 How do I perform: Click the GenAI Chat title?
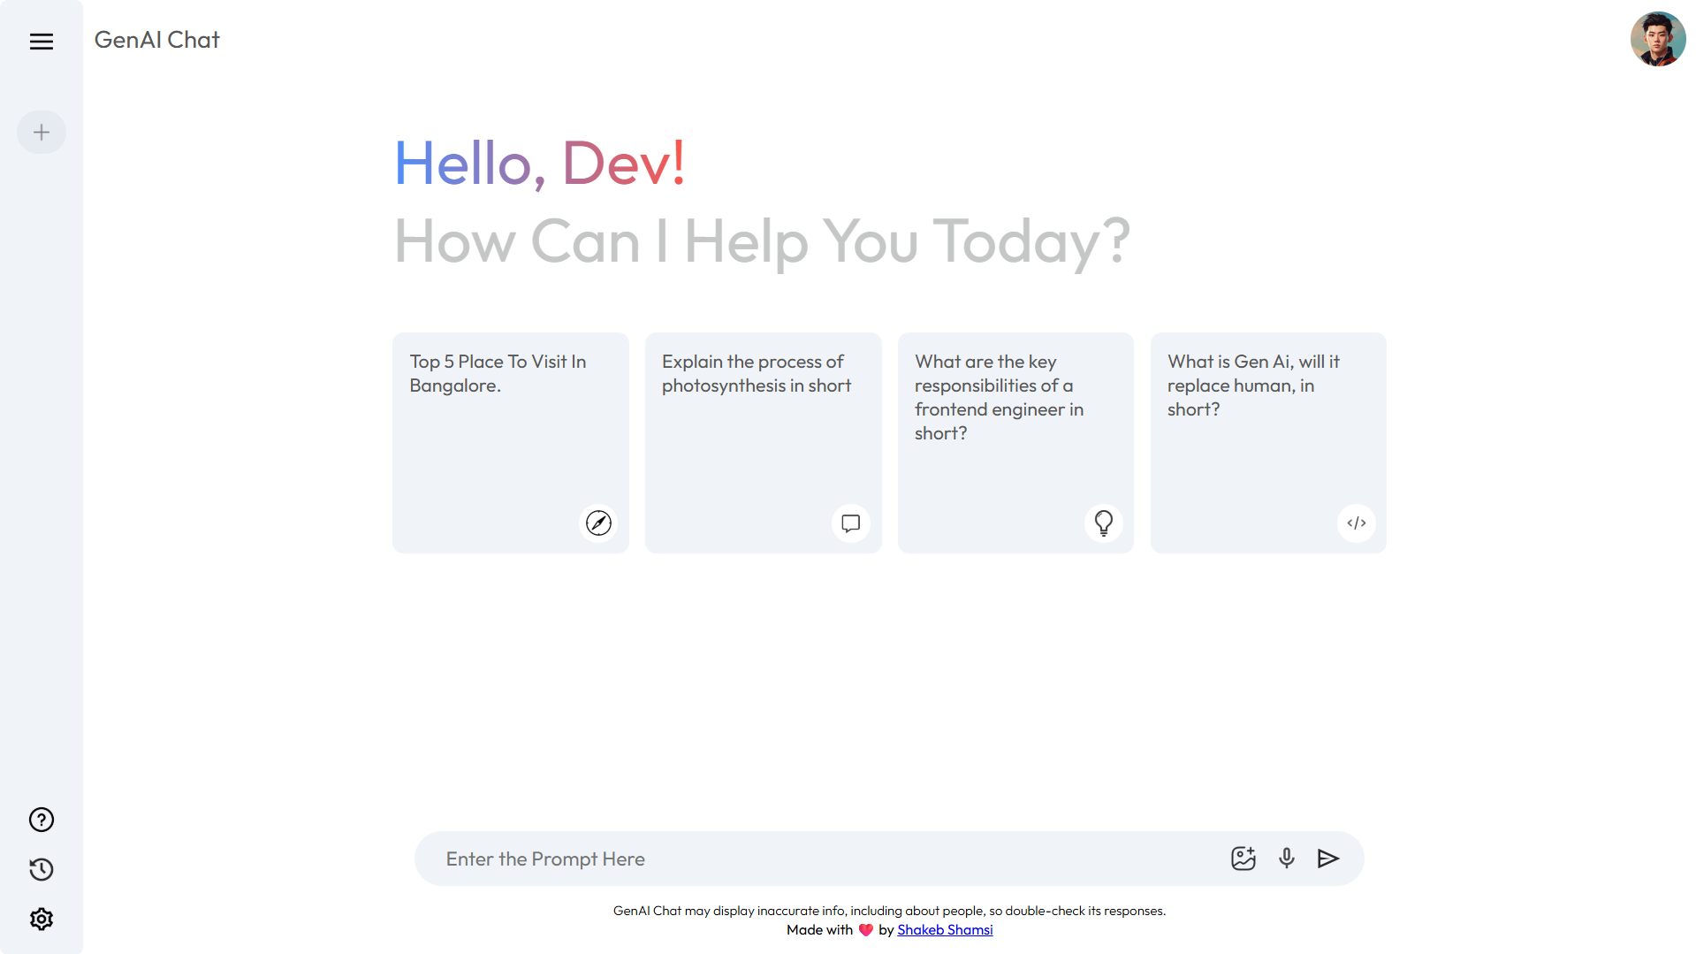pos(157,40)
